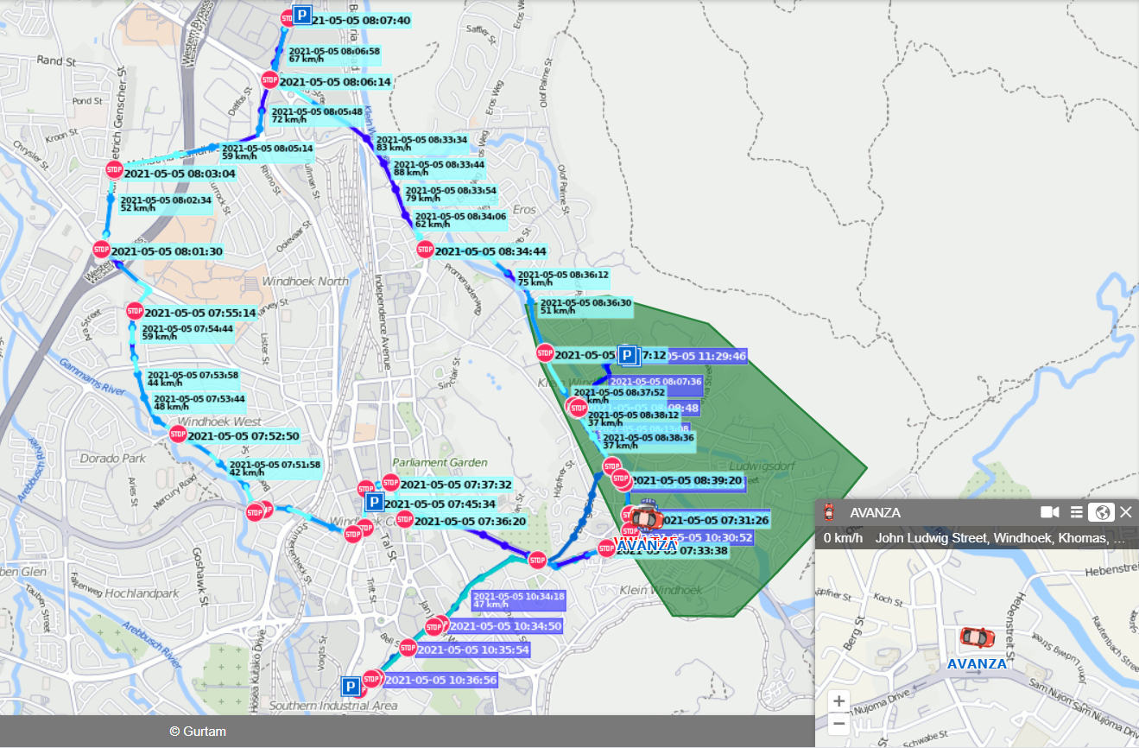Viewport: 1139px width, 748px height.
Task: Open the Gurtam copyright link
Action: point(198,732)
